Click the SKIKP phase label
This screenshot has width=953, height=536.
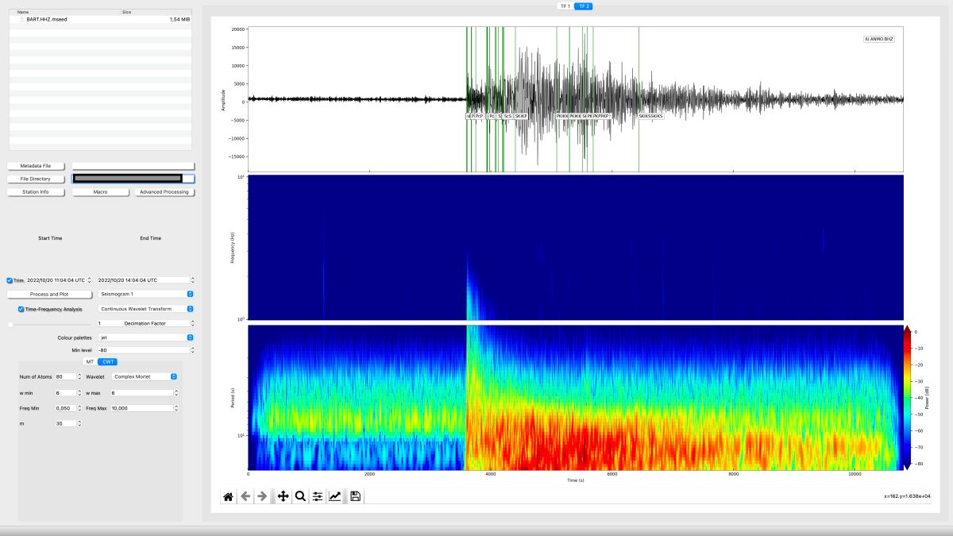[x=521, y=116]
